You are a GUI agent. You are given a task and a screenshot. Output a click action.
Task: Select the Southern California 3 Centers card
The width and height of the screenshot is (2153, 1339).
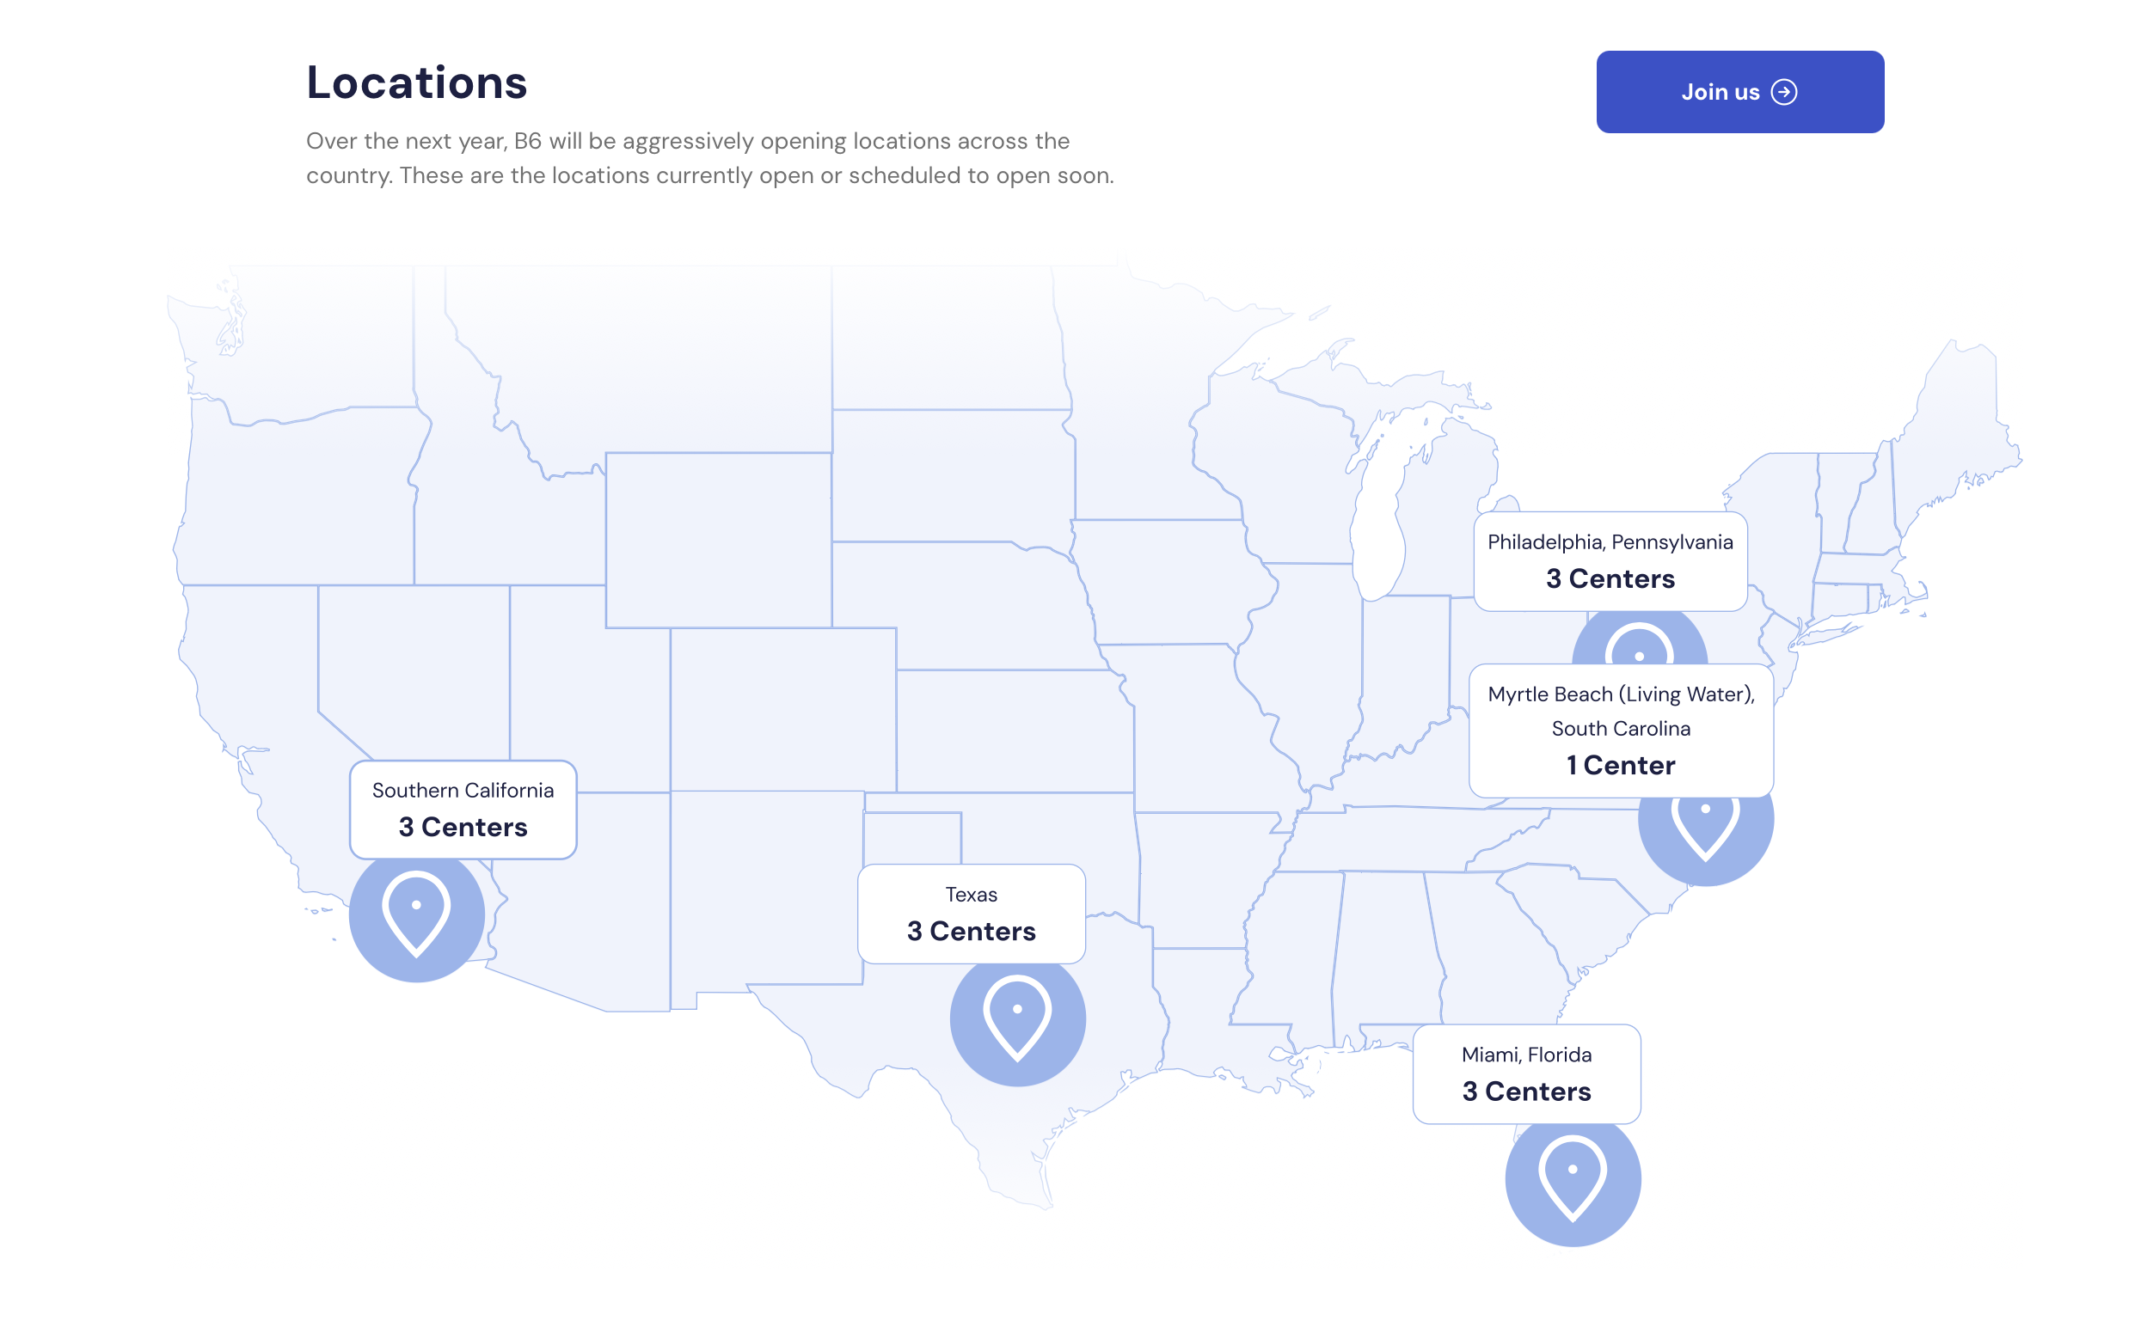coord(463,810)
